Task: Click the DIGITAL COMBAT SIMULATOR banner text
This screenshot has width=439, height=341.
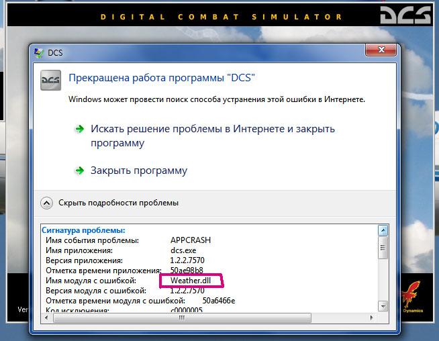Action: coord(222,17)
